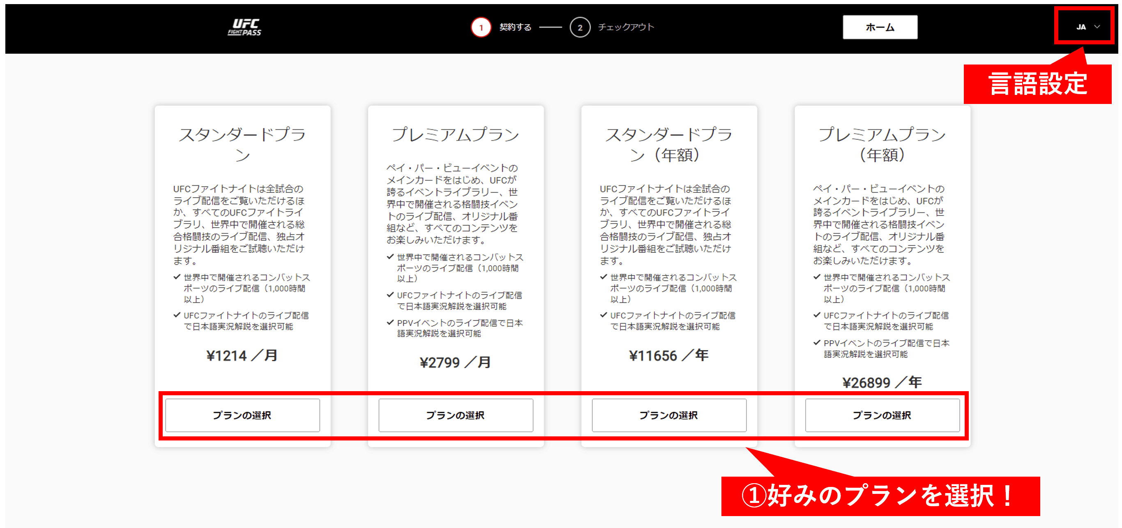The width and height of the screenshot is (1122, 528).
Task: Open the JA language dropdown
Action: click(1087, 27)
